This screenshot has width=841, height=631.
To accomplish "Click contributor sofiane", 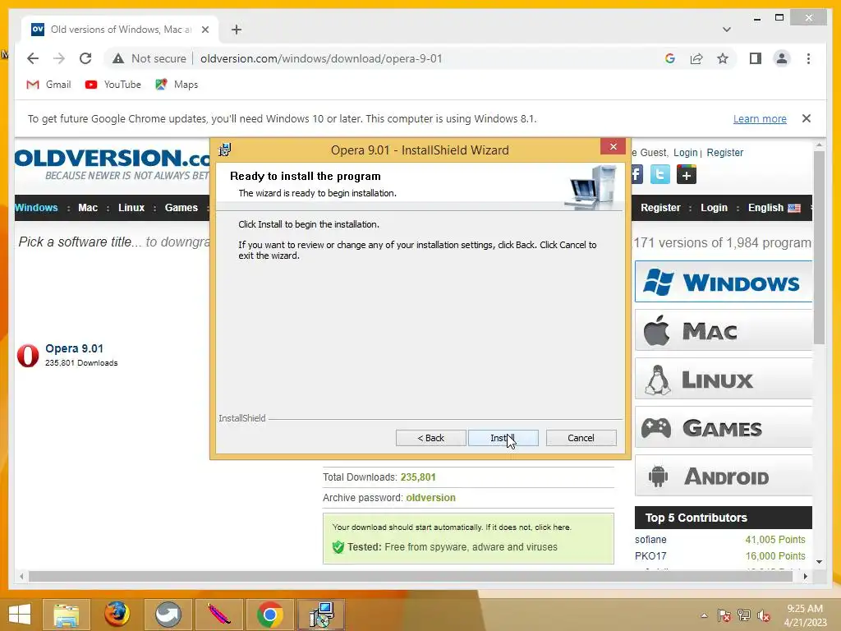I will [650, 539].
